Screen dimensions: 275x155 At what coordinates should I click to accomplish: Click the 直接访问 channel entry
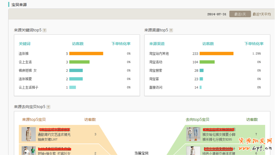[x=156, y=87]
